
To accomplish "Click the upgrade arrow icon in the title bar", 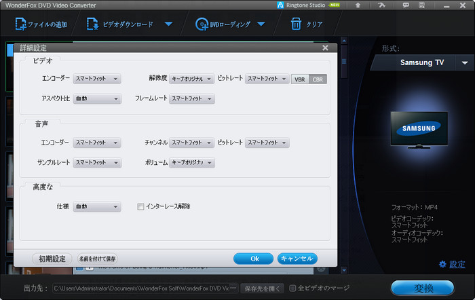I will [x=358, y=5].
